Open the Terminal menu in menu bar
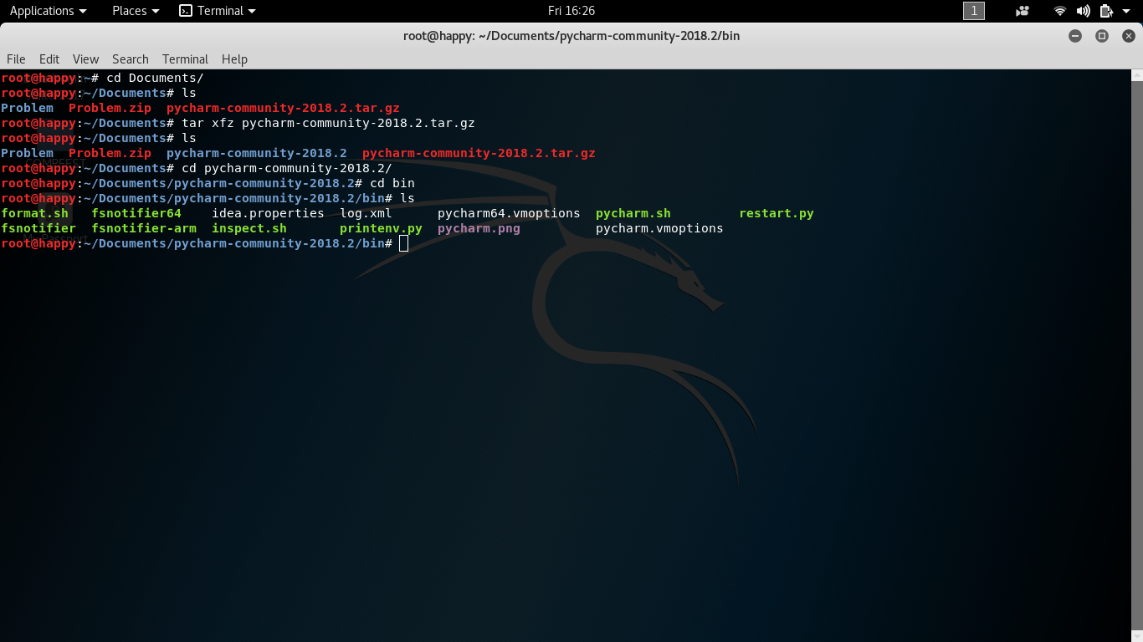1143x642 pixels. tap(185, 59)
